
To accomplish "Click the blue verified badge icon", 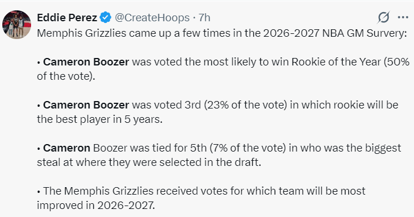I will pos(105,18).
